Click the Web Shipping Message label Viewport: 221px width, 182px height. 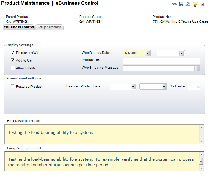coord(100,68)
